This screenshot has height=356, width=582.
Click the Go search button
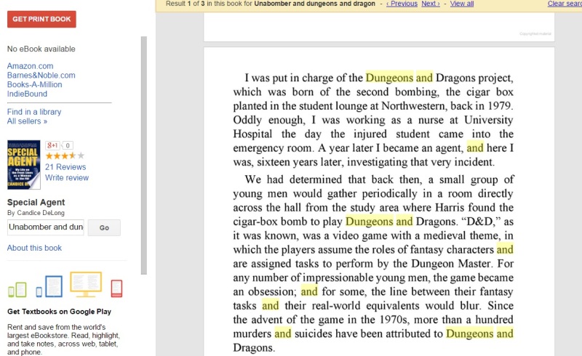click(x=104, y=227)
